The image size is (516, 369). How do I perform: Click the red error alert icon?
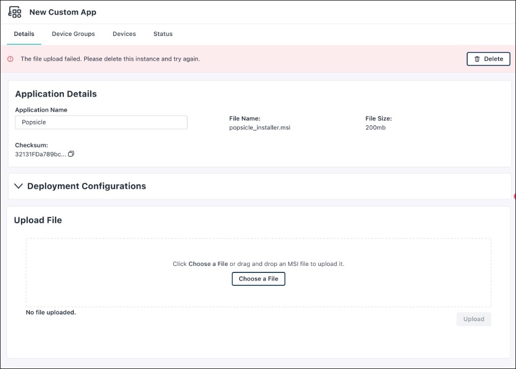pos(10,59)
